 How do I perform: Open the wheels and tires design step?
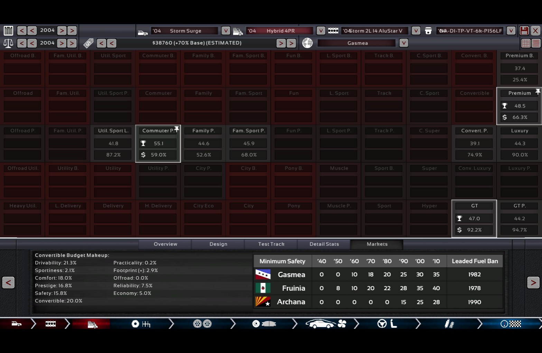click(202, 324)
